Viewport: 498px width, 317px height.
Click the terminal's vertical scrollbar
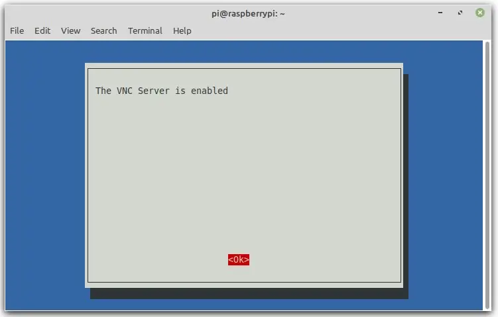[487, 175]
